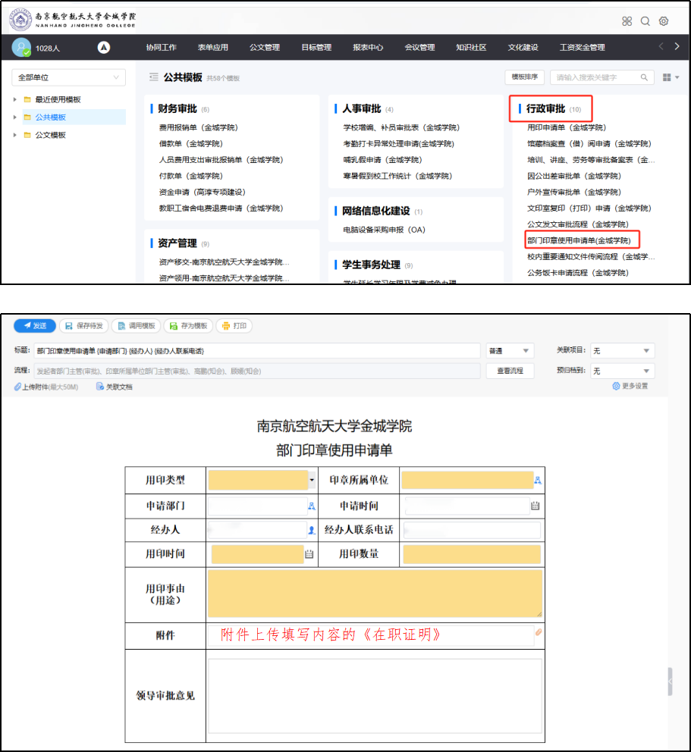Select 公文模板 folder in sidebar
This screenshot has width=691, height=752.
50,135
